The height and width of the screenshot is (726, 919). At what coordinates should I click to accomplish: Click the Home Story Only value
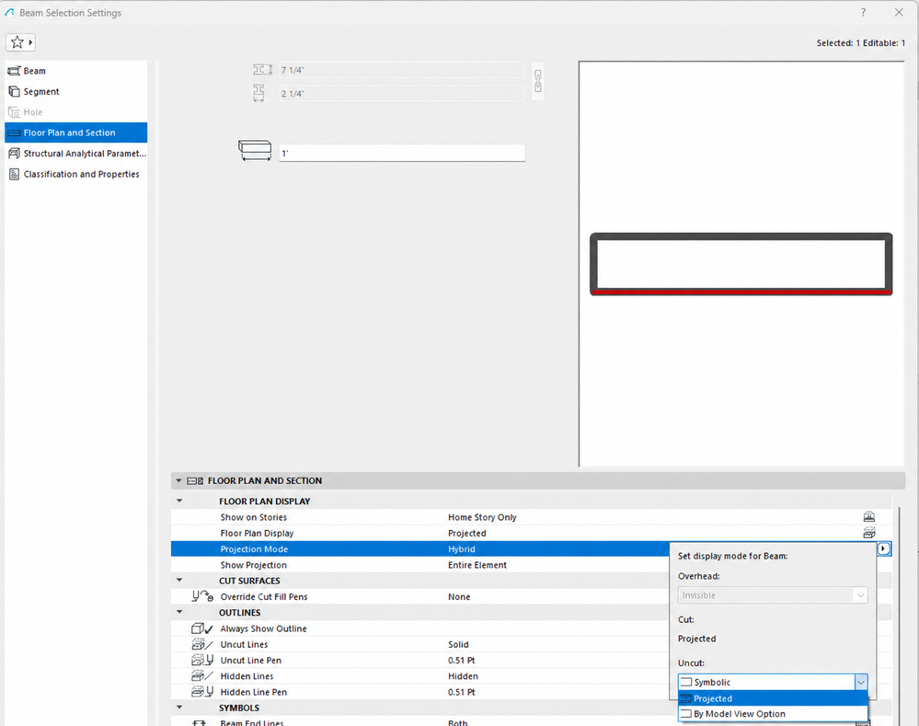point(482,517)
